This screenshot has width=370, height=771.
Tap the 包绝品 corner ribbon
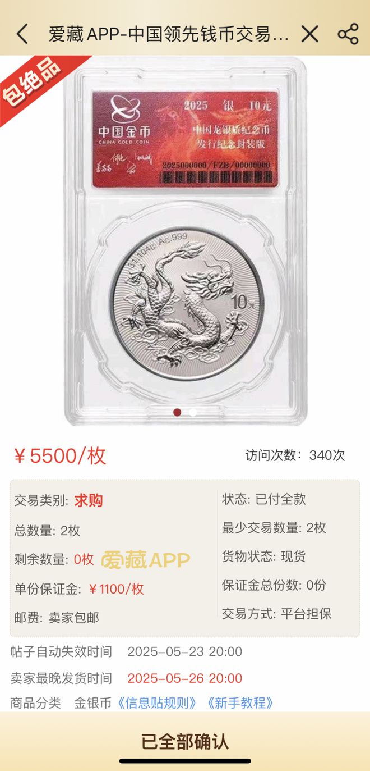click(x=31, y=83)
